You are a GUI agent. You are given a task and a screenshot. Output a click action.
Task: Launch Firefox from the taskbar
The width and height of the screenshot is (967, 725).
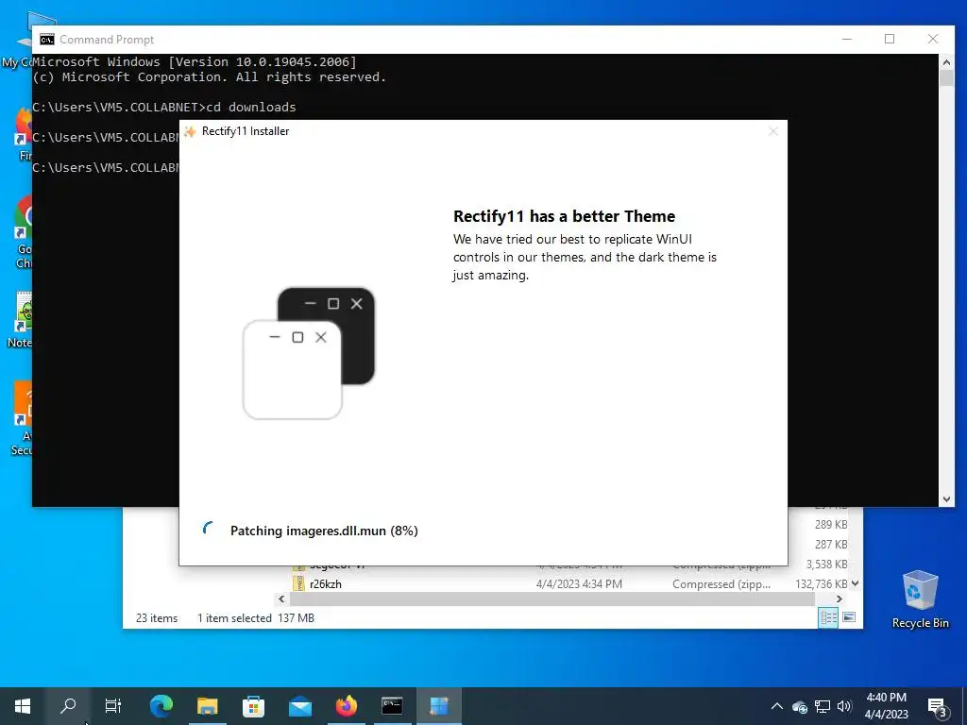point(346,706)
